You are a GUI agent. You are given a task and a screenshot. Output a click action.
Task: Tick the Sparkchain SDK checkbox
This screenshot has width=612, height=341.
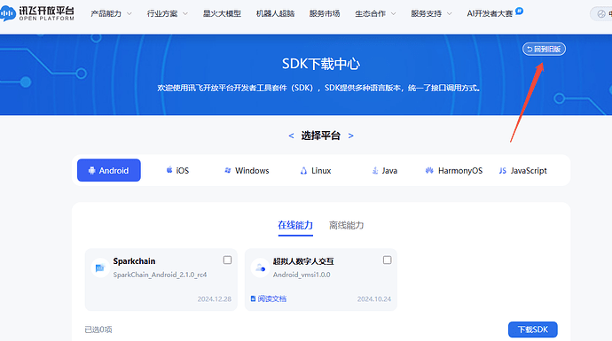click(x=227, y=260)
